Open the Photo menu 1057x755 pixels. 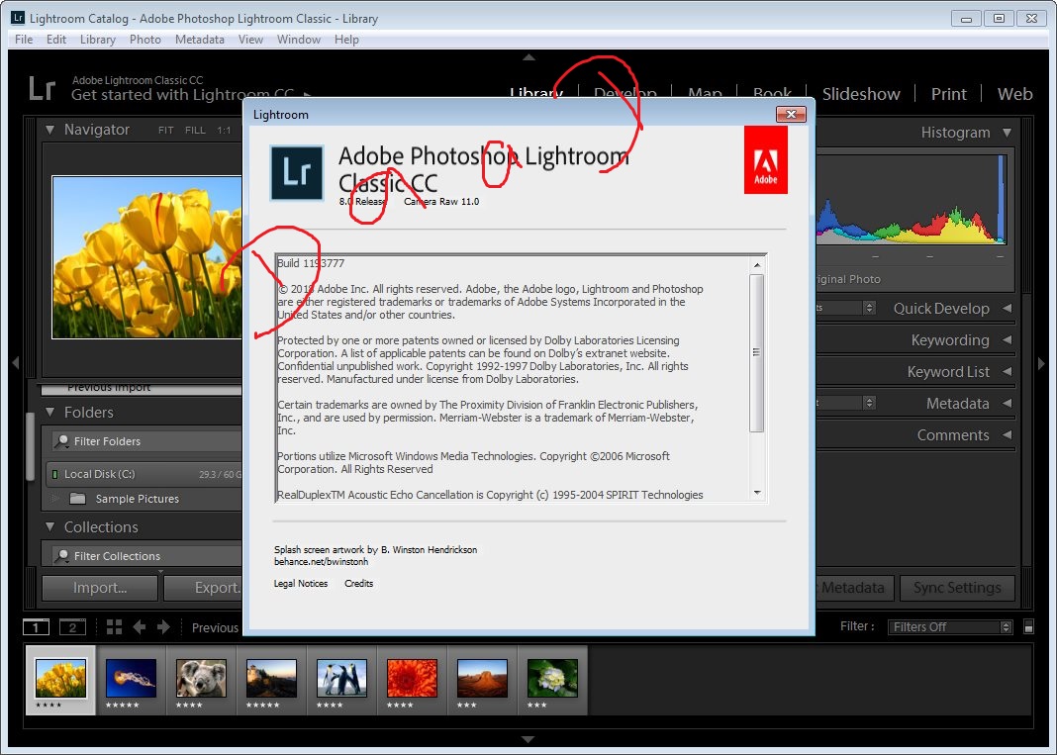point(144,40)
